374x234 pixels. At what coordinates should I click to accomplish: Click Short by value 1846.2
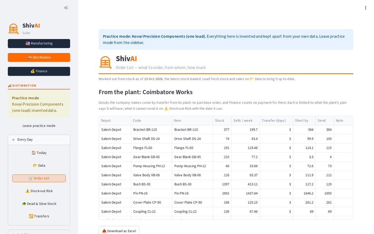(304, 193)
